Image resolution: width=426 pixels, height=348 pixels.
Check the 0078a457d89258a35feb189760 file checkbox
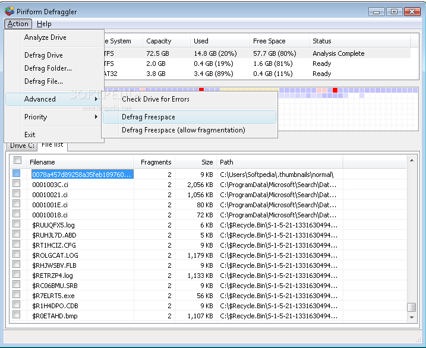(17, 173)
